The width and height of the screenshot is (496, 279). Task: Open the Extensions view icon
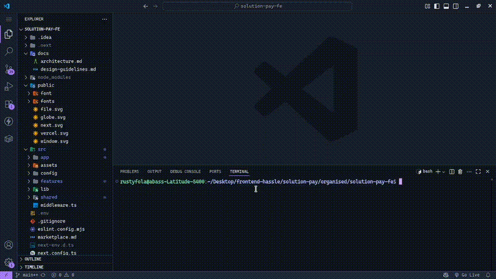(9, 104)
